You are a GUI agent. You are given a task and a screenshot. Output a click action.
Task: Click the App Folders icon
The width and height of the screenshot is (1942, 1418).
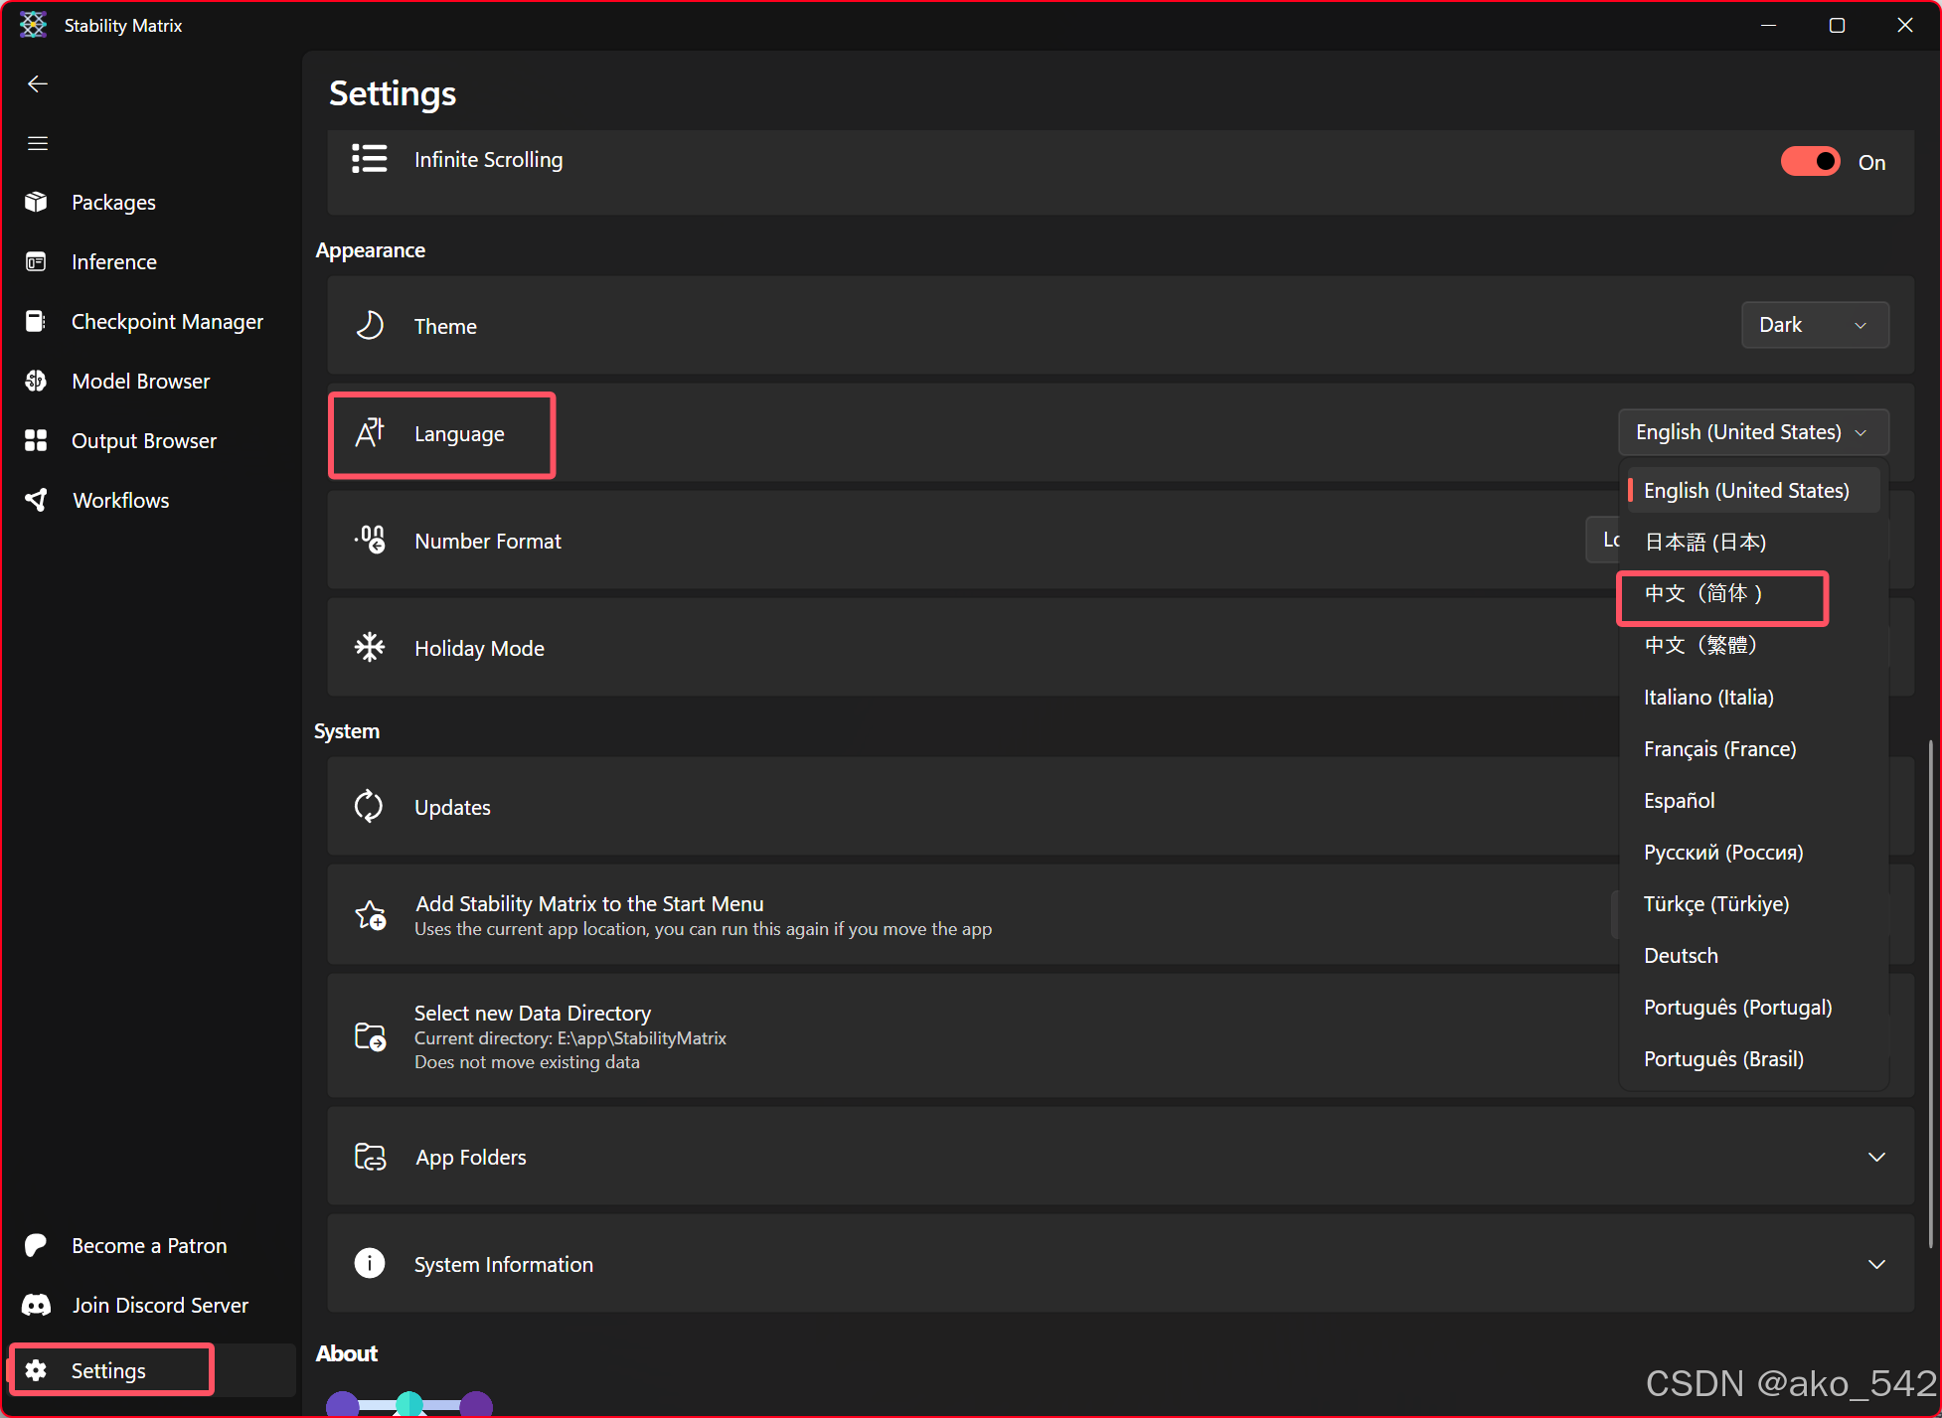coord(371,1157)
